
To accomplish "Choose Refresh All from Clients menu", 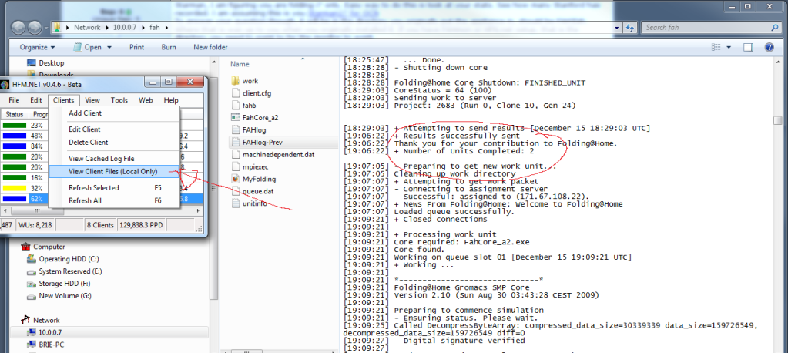I will (114, 200).
